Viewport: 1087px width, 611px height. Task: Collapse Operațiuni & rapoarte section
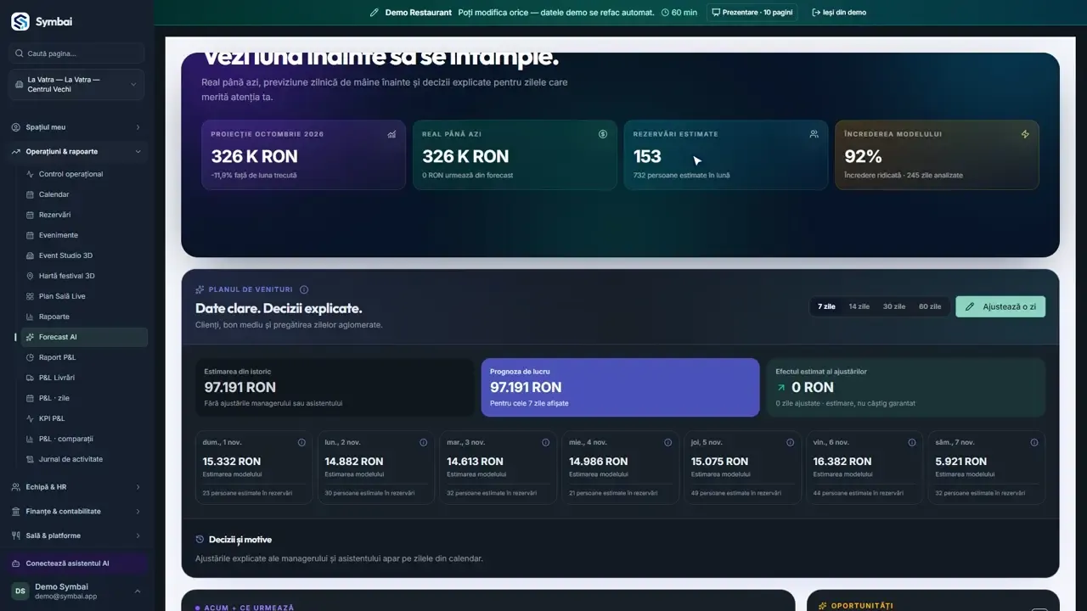(x=76, y=152)
